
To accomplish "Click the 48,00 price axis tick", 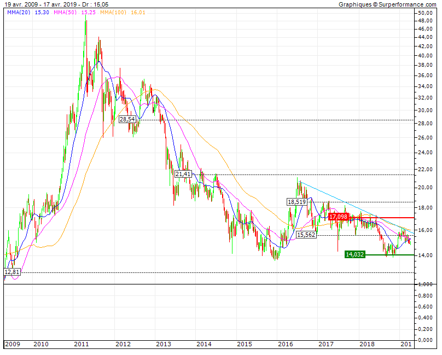I will coord(425,21).
